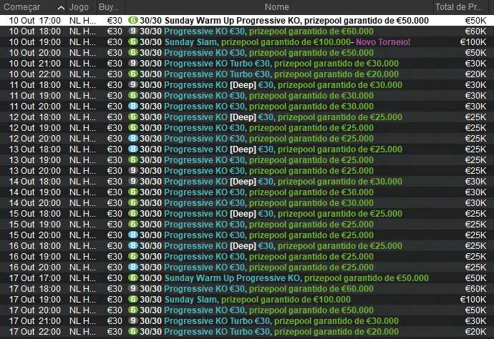This screenshot has width=494, height=339.
Task: Click the 6-max icon on 15 Out 18:00 row
Action: pos(133,213)
